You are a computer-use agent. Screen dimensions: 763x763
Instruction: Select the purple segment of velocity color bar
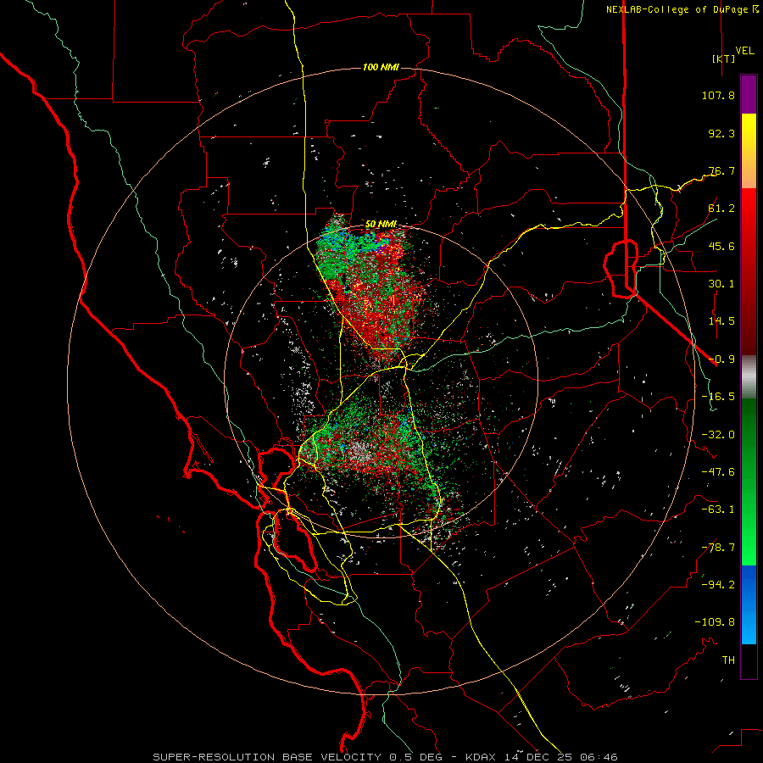(749, 94)
